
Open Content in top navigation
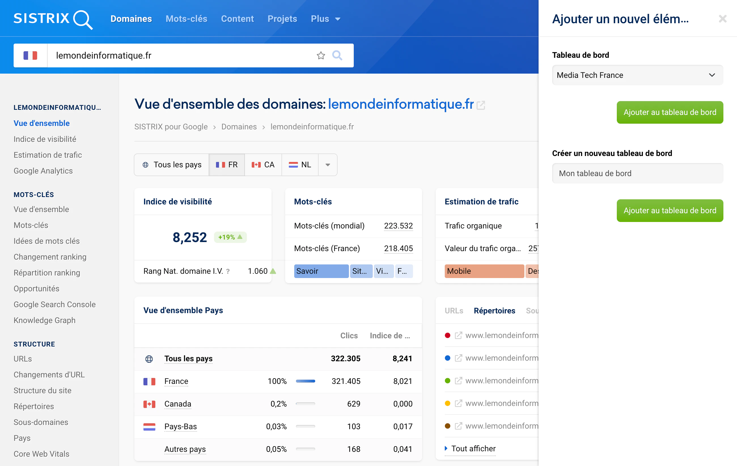coord(238,19)
